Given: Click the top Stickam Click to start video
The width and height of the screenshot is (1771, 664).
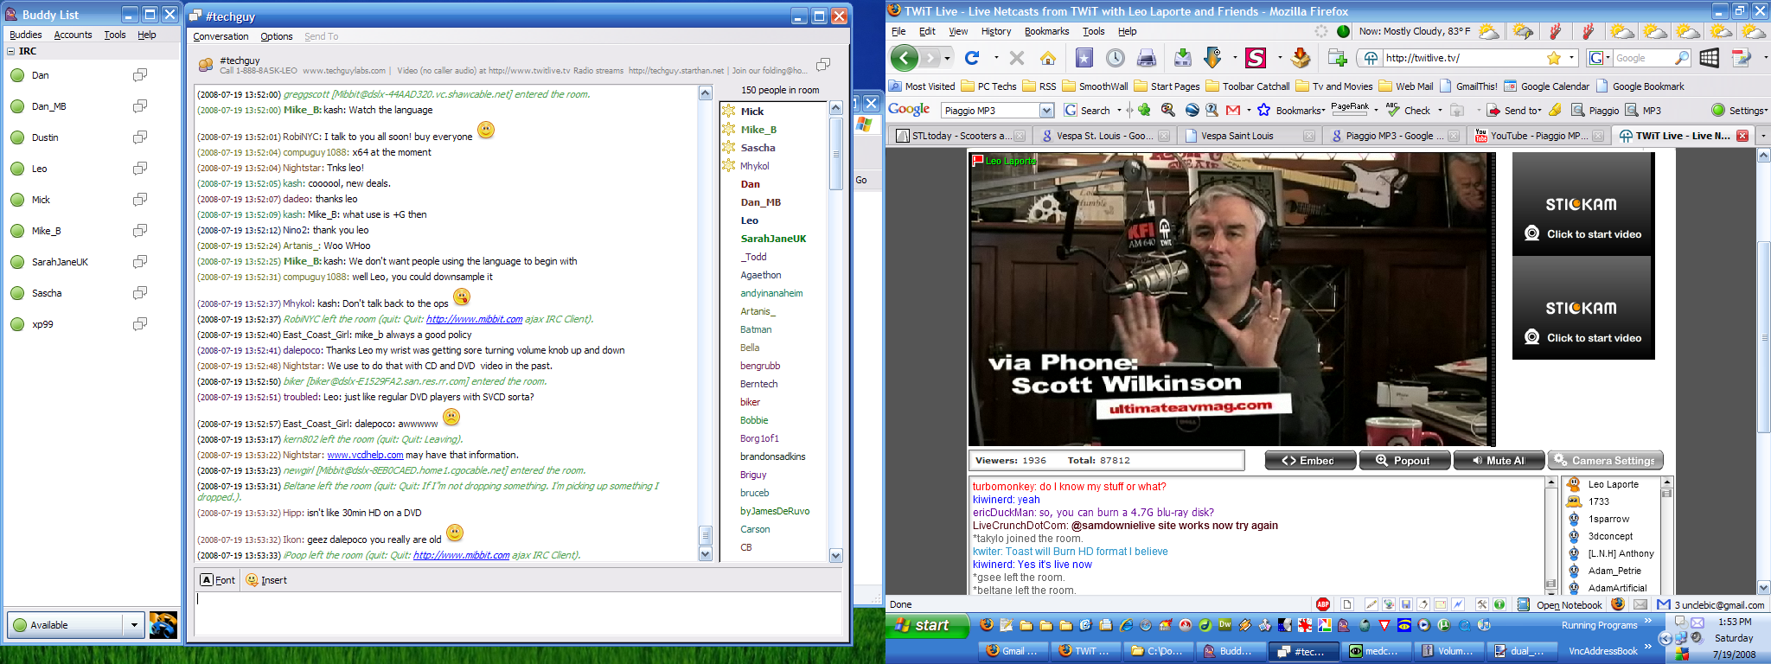Looking at the screenshot, I should coord(1583,233).
